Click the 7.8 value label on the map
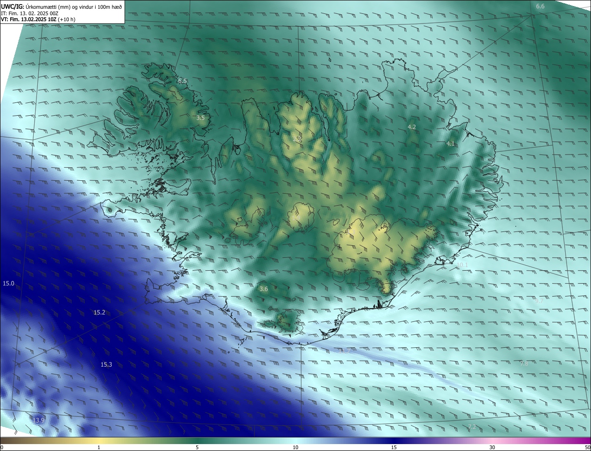This screenshot has width=591, height=451. click(x=524, y=364)
